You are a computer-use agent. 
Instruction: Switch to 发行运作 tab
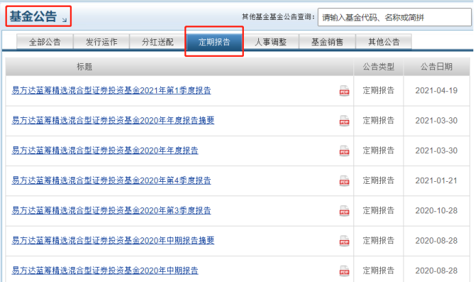click(x=101, y=42)
